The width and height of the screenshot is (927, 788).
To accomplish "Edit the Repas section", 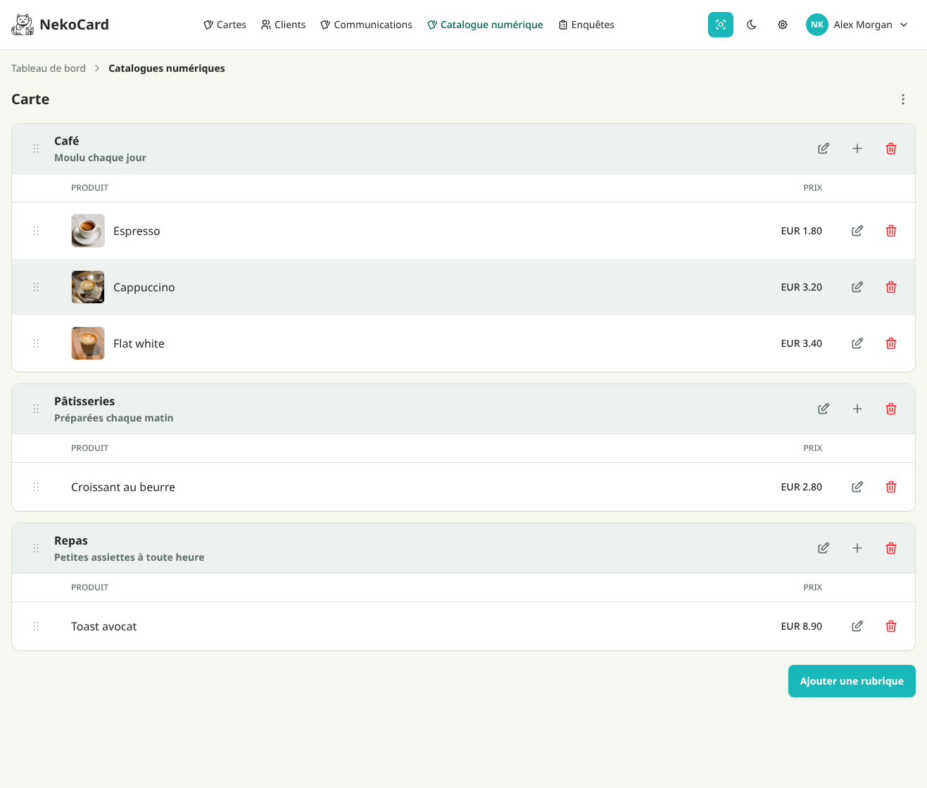I will (x=824, y=548).
